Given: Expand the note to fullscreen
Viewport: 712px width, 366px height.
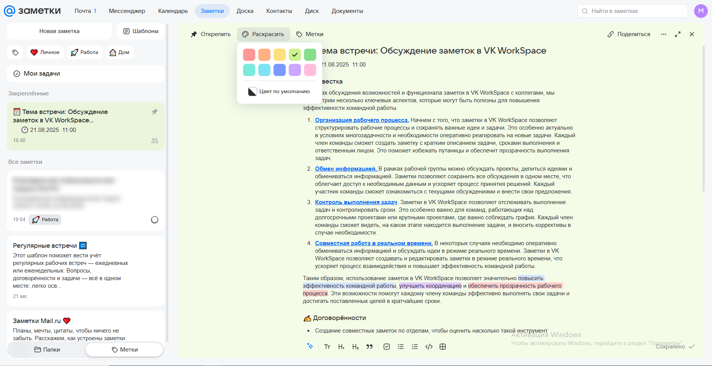Looking at the screenshot, I should pos(677,34).
